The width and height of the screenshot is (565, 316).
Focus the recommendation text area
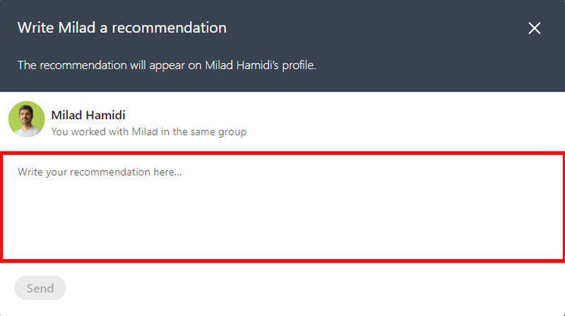click(282, 207)
